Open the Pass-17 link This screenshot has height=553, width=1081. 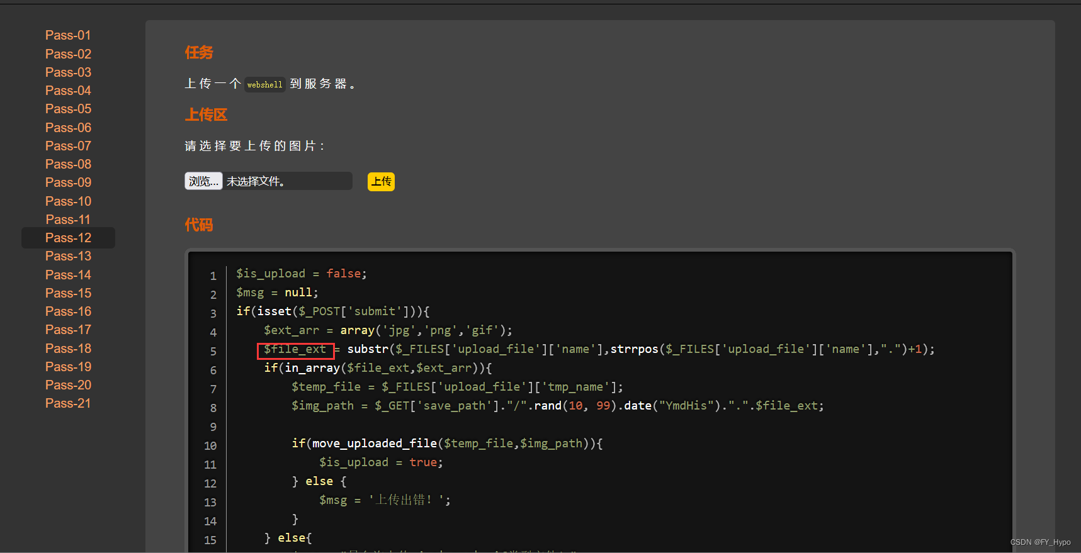[x=68, y=330]
